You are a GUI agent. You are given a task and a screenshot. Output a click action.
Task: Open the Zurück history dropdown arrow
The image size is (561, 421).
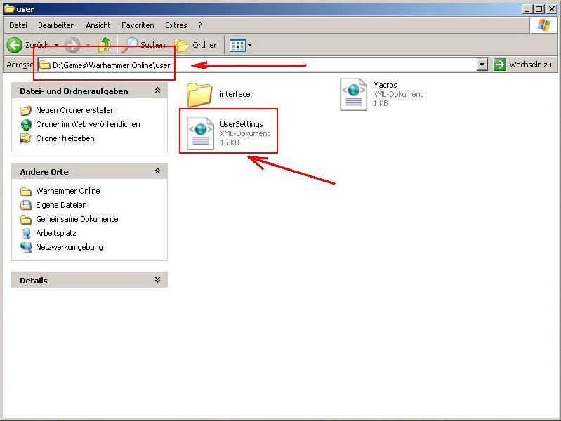[x=57, y=45]
